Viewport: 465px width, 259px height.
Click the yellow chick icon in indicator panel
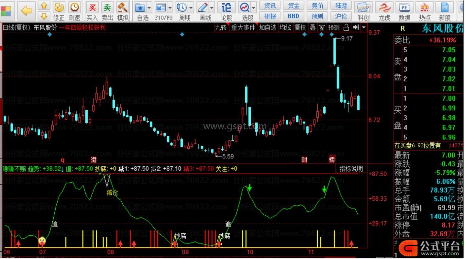click(x=42, y=241)
